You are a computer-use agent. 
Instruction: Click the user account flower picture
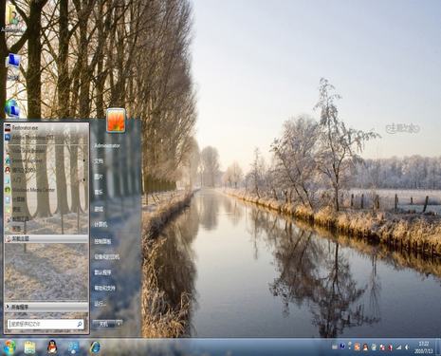click(x=116, y=120)
